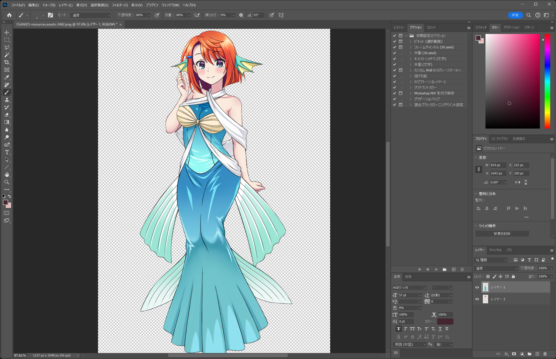Open the イメージ(I) menu

pos(49,5)
